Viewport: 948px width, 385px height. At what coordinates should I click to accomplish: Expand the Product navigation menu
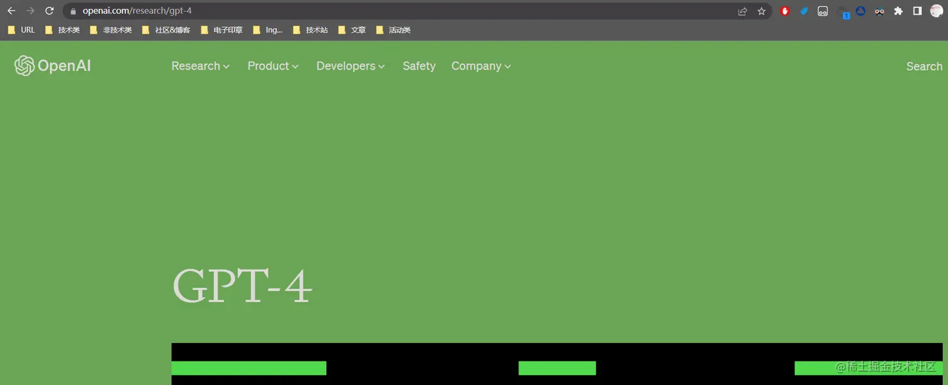coord(273,66)
